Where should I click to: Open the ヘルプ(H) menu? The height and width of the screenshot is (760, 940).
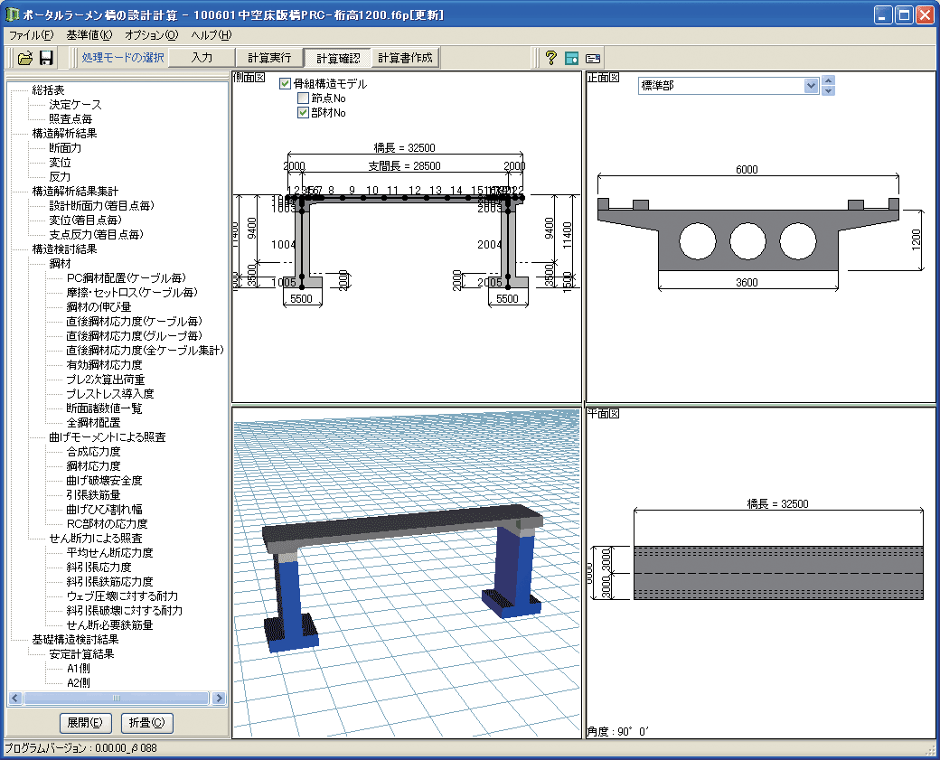(211, 35)
